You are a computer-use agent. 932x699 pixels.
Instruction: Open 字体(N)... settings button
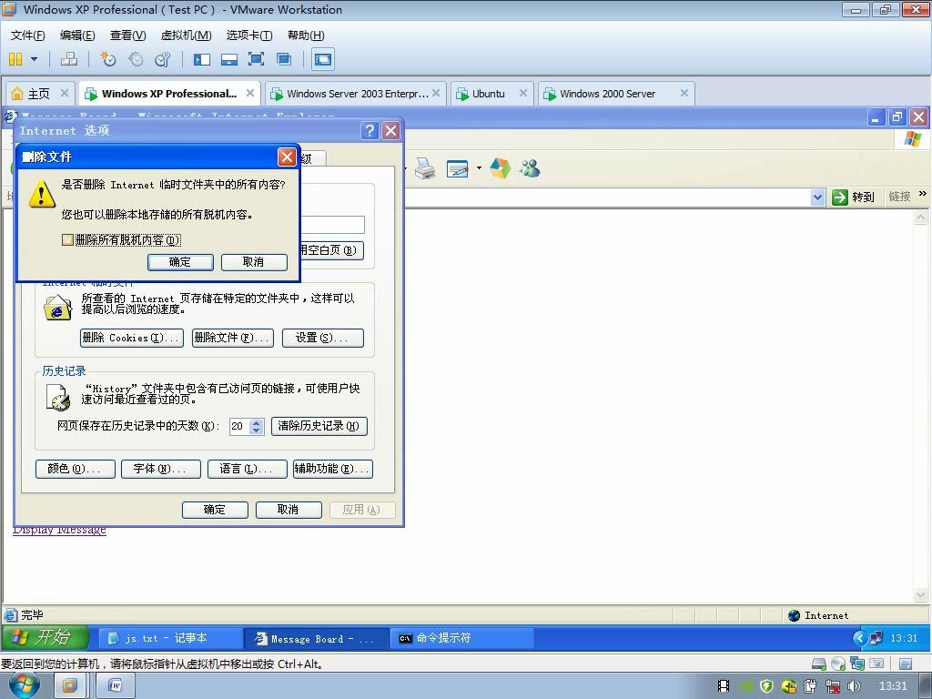160,469
